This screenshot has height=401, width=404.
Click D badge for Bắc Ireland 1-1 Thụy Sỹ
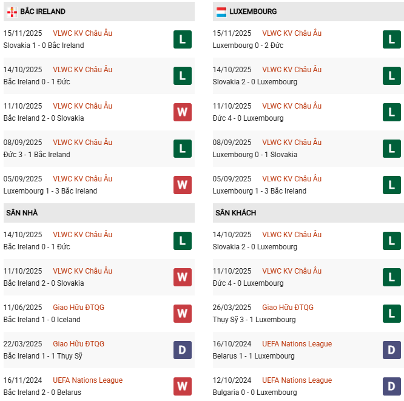coord(183,350)
